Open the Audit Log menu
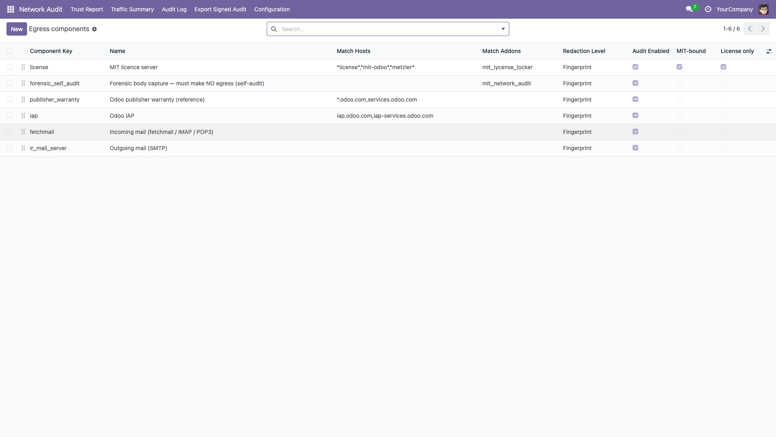 point(174,9)
